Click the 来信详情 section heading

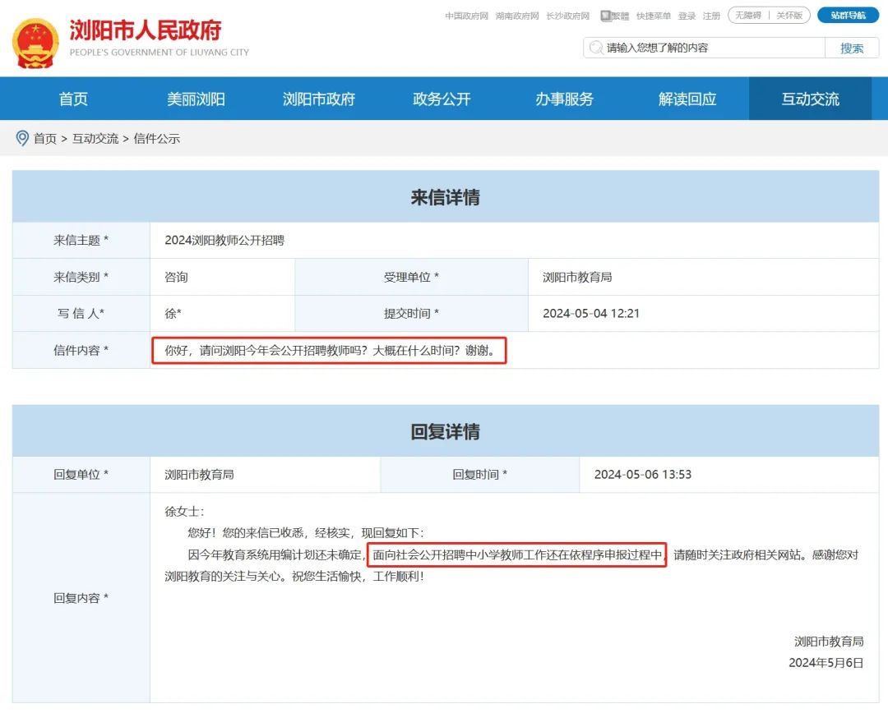tap(446, 197)
